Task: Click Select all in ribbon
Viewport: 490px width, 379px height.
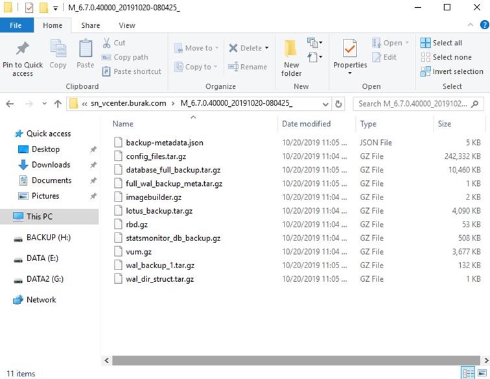Action: (441, 43)
